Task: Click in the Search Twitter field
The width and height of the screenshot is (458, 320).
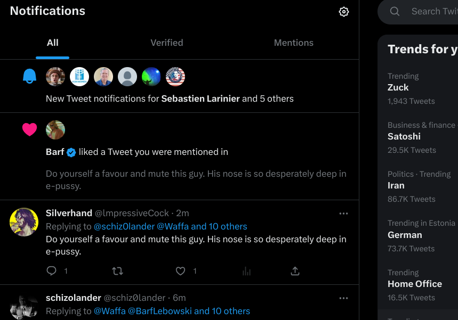Action: [x=432, y=11]
